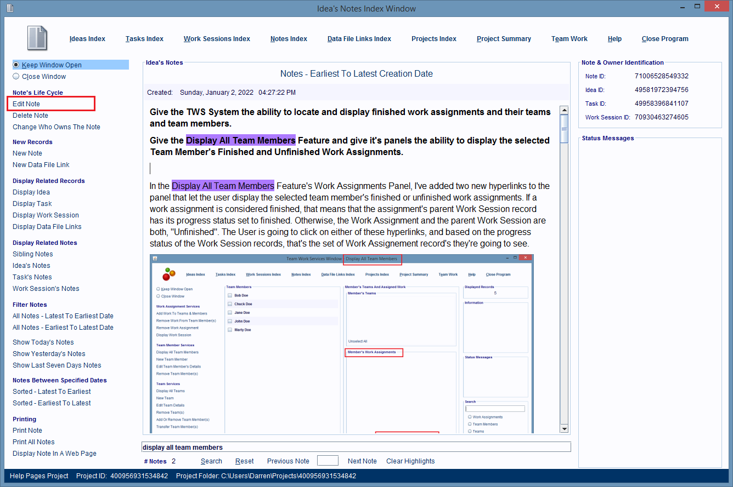This screenshot has height=487, width=733.
Task: Click Show Today's Notes
Action: [x=43, y=342]
